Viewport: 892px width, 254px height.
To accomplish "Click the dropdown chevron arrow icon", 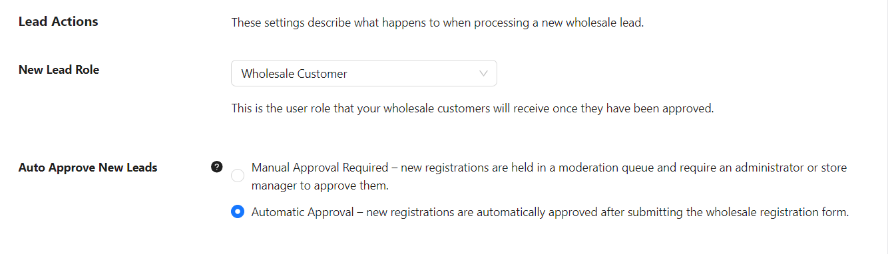I will click(484, 74).
